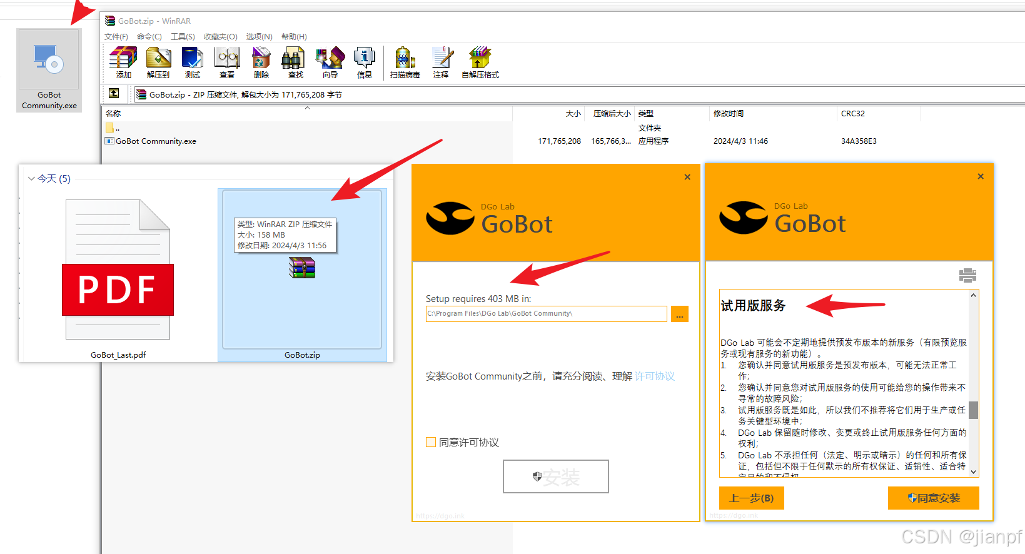Screen dimensions: 1025x554
Task: Open the 收藏夹(O) menu
Action: coord(221,36)
